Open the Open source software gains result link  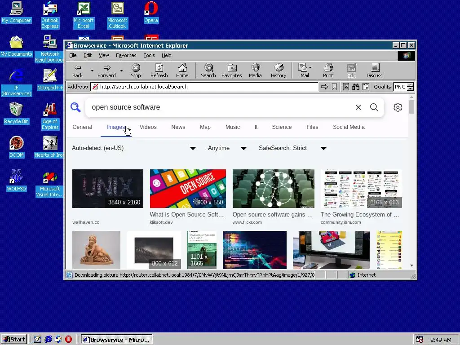[x=273, y=214]
